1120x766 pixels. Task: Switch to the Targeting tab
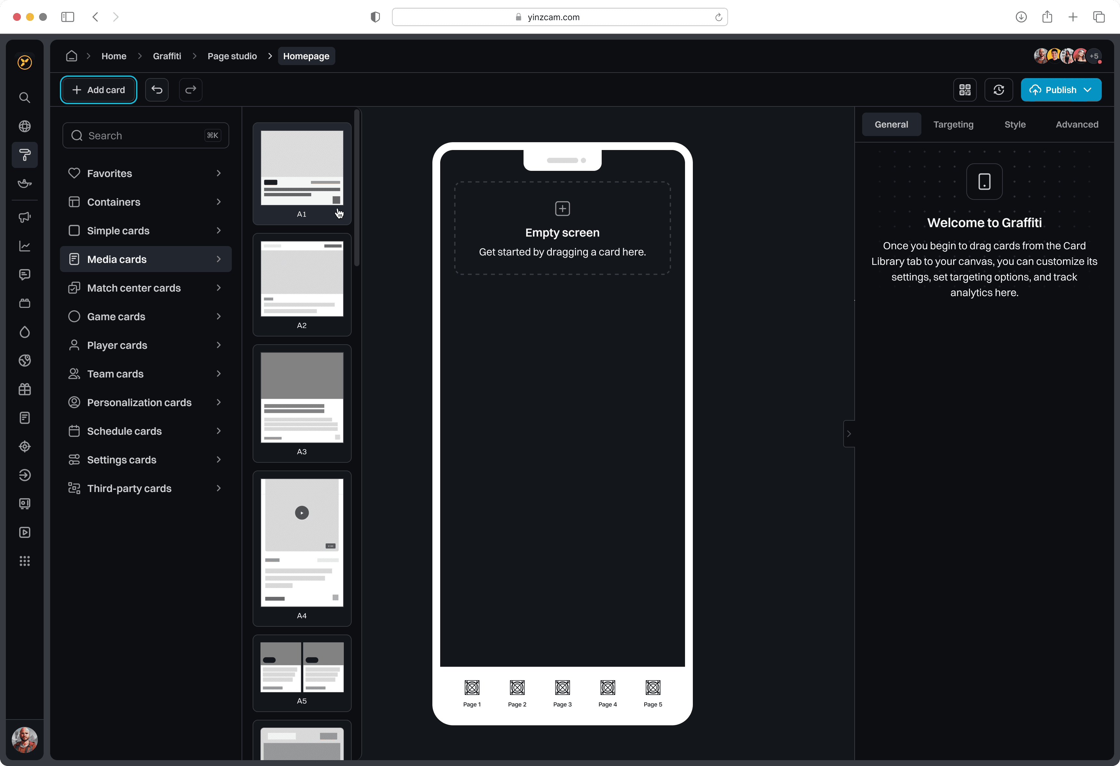click(953, 124)
